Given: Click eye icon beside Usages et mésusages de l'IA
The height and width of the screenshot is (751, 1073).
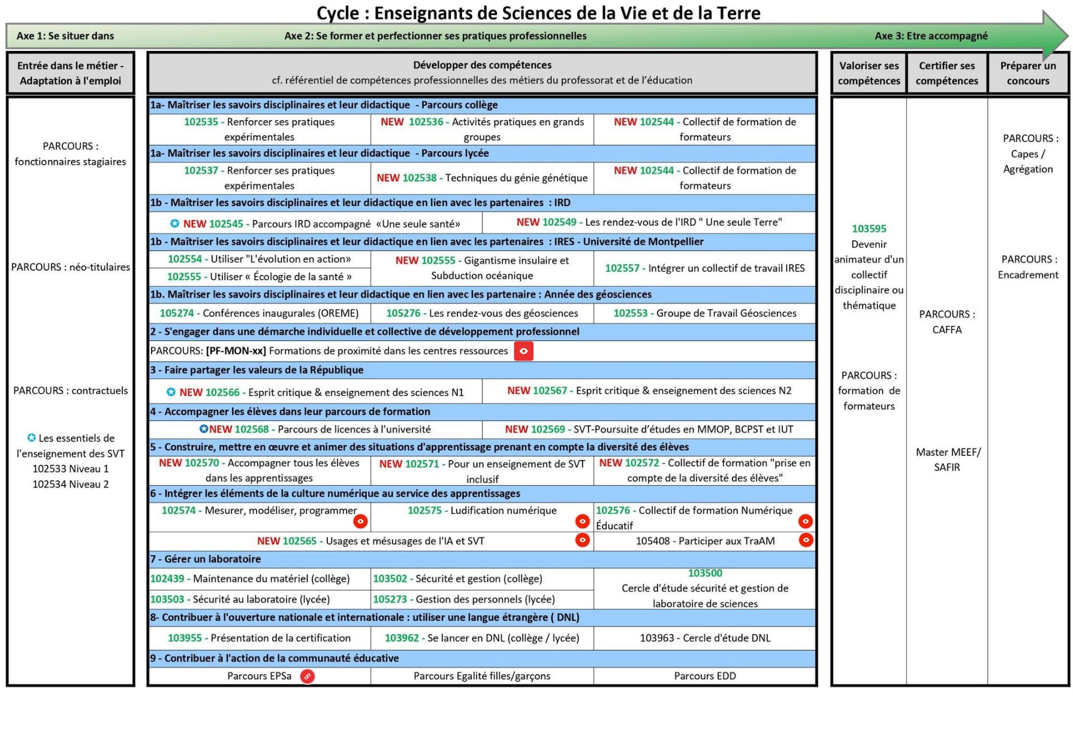Looking at the screenshot, I should [x=582, y=540].
